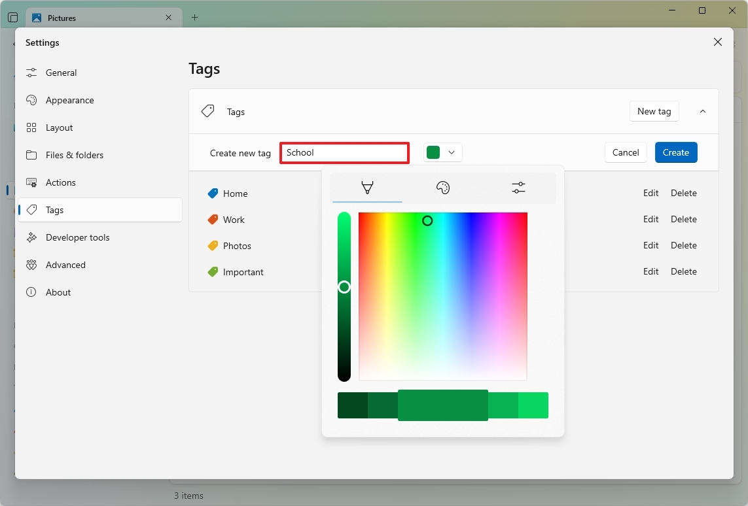Open the tag color dropdown
Screen dimensions: 748x506
(x=442, y=152)
